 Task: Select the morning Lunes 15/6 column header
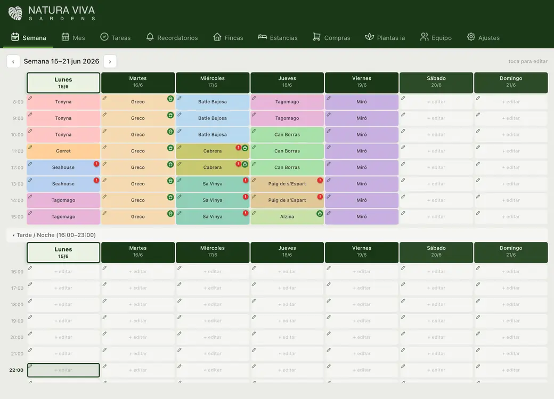click(x=63, y=83)
